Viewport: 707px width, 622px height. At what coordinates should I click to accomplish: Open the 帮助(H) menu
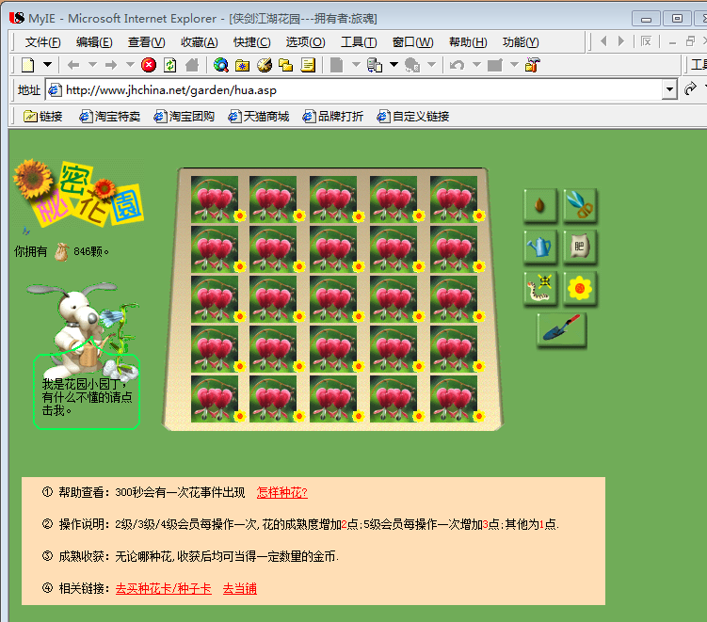coord(468,42)
